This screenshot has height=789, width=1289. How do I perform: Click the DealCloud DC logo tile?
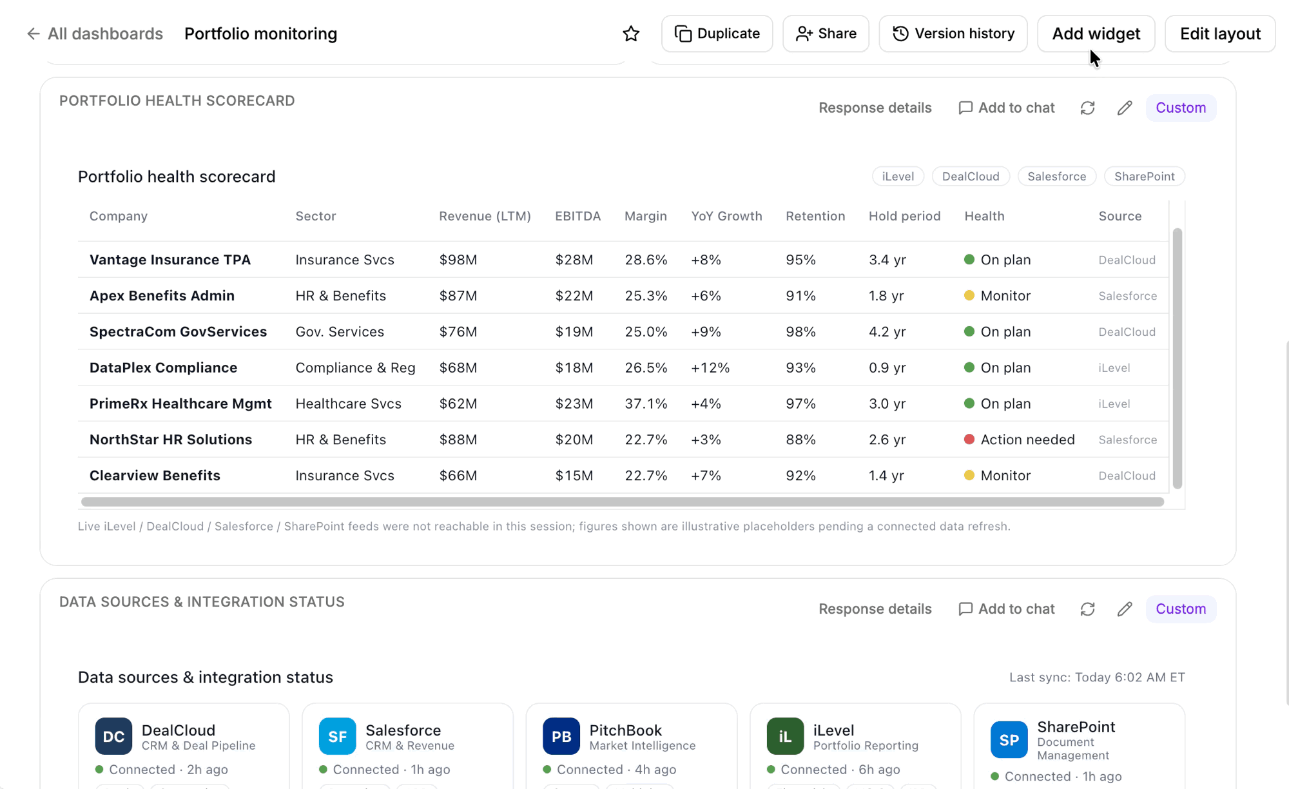click(113, 736)
